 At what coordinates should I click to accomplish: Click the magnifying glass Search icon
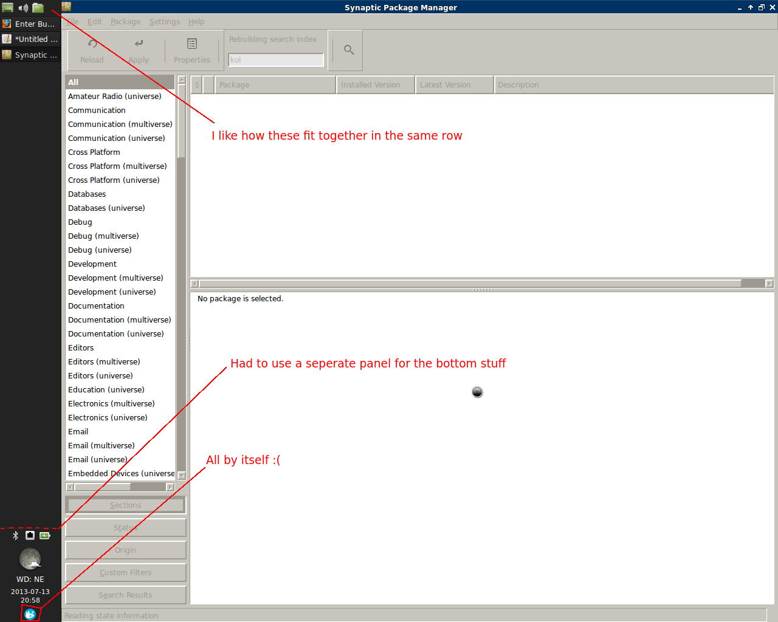pyautogui.click(x=349, y=50)
